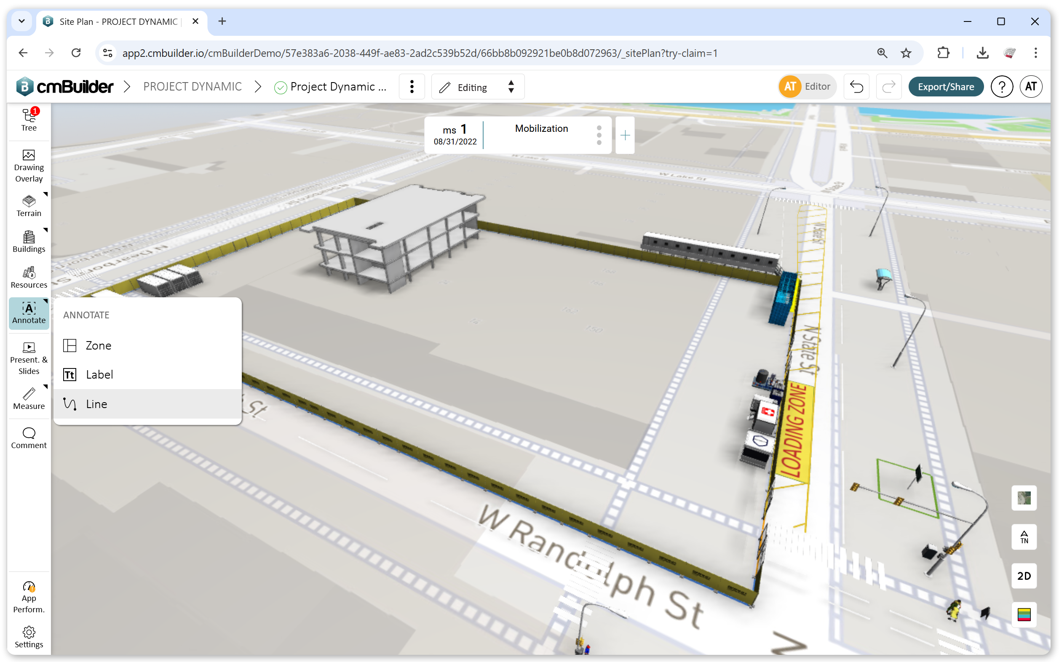This screenshot has height=662, width=1059.
Task: Go back in browser history
Action: 23,53
